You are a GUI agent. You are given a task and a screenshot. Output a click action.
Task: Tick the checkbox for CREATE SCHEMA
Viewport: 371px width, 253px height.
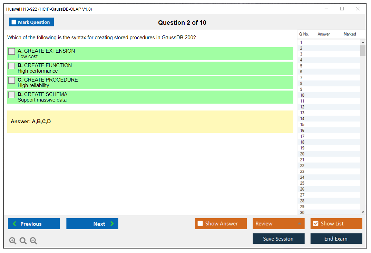12,95
